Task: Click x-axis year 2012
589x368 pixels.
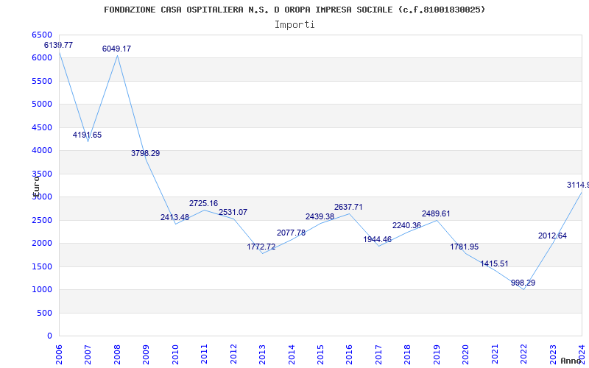Action: point(233,355)
